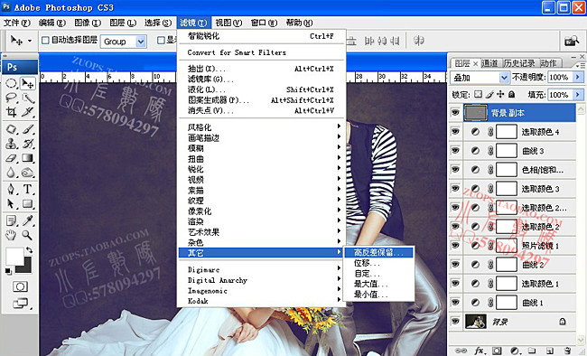Expand the 模糊 filter submenu
The image size is (587, 356).
tap(261, 148)
